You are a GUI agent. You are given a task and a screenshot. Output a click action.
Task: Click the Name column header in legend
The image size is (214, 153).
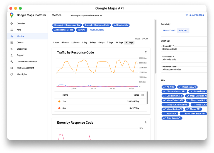click(x=65, y=95)
